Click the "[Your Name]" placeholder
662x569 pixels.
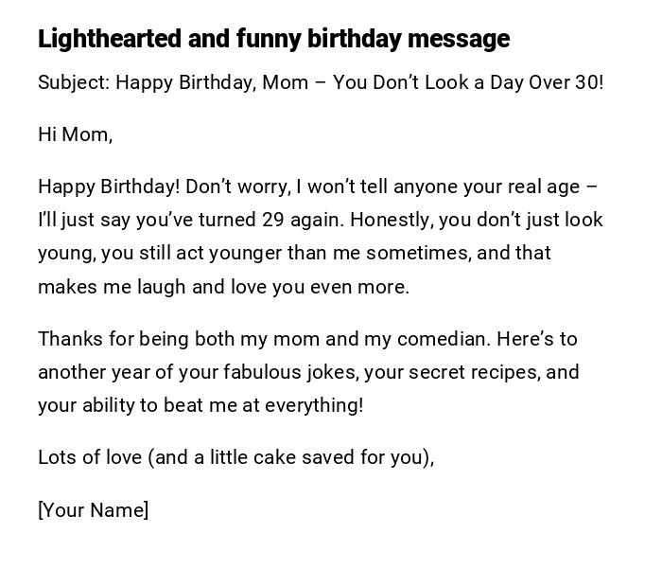(94, 510)
